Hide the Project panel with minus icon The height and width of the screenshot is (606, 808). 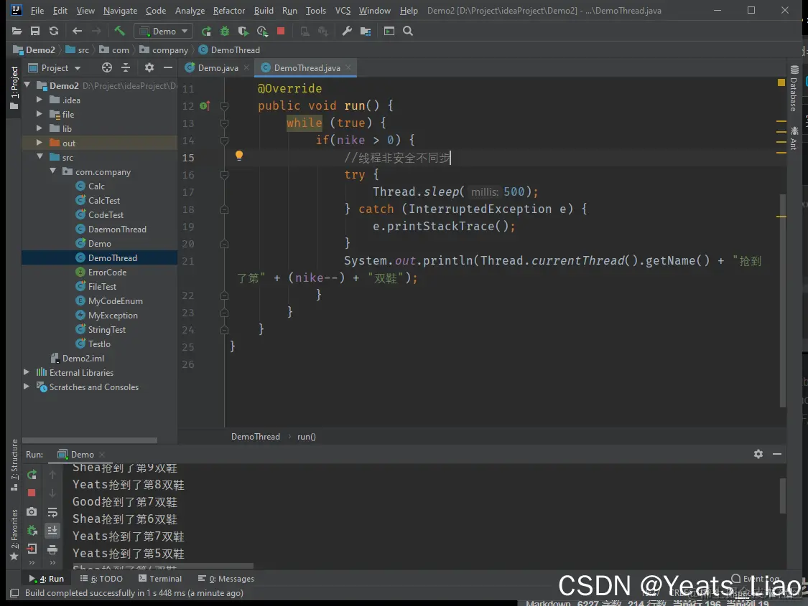tap(168, 68)
